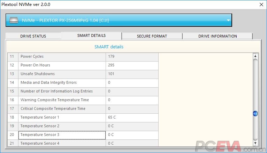Image resolution: width=267 pixels, height=153 pixels.
Task: Switch to the DRIVE STATUS tab
Action: pyautogui.click(x=33, y=36)
